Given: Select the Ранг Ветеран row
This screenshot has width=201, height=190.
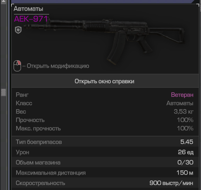Looking at the screenshot, I should (105, 95).
